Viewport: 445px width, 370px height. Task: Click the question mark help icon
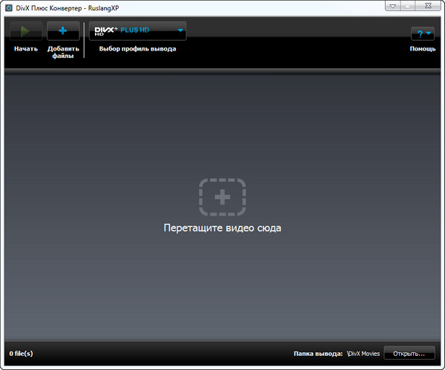(x=420, y=33)
